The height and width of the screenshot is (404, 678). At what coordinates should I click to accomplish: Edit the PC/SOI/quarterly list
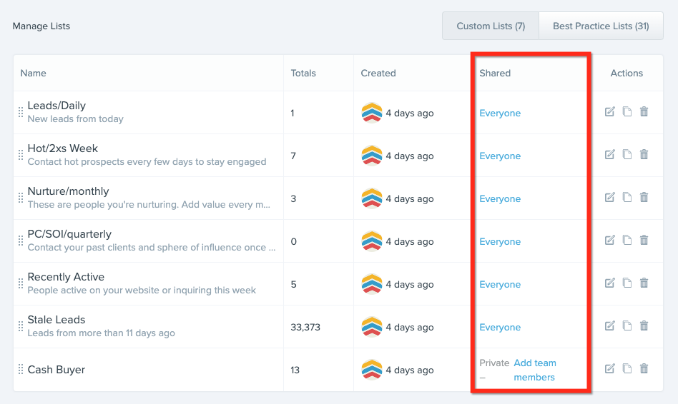pyautogui.click(x=609, y=241)
